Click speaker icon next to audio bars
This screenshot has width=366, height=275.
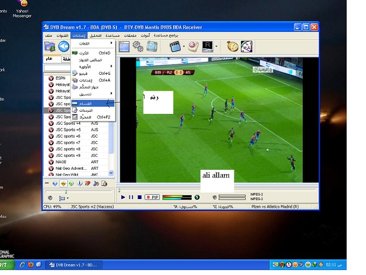pos(214,197)
